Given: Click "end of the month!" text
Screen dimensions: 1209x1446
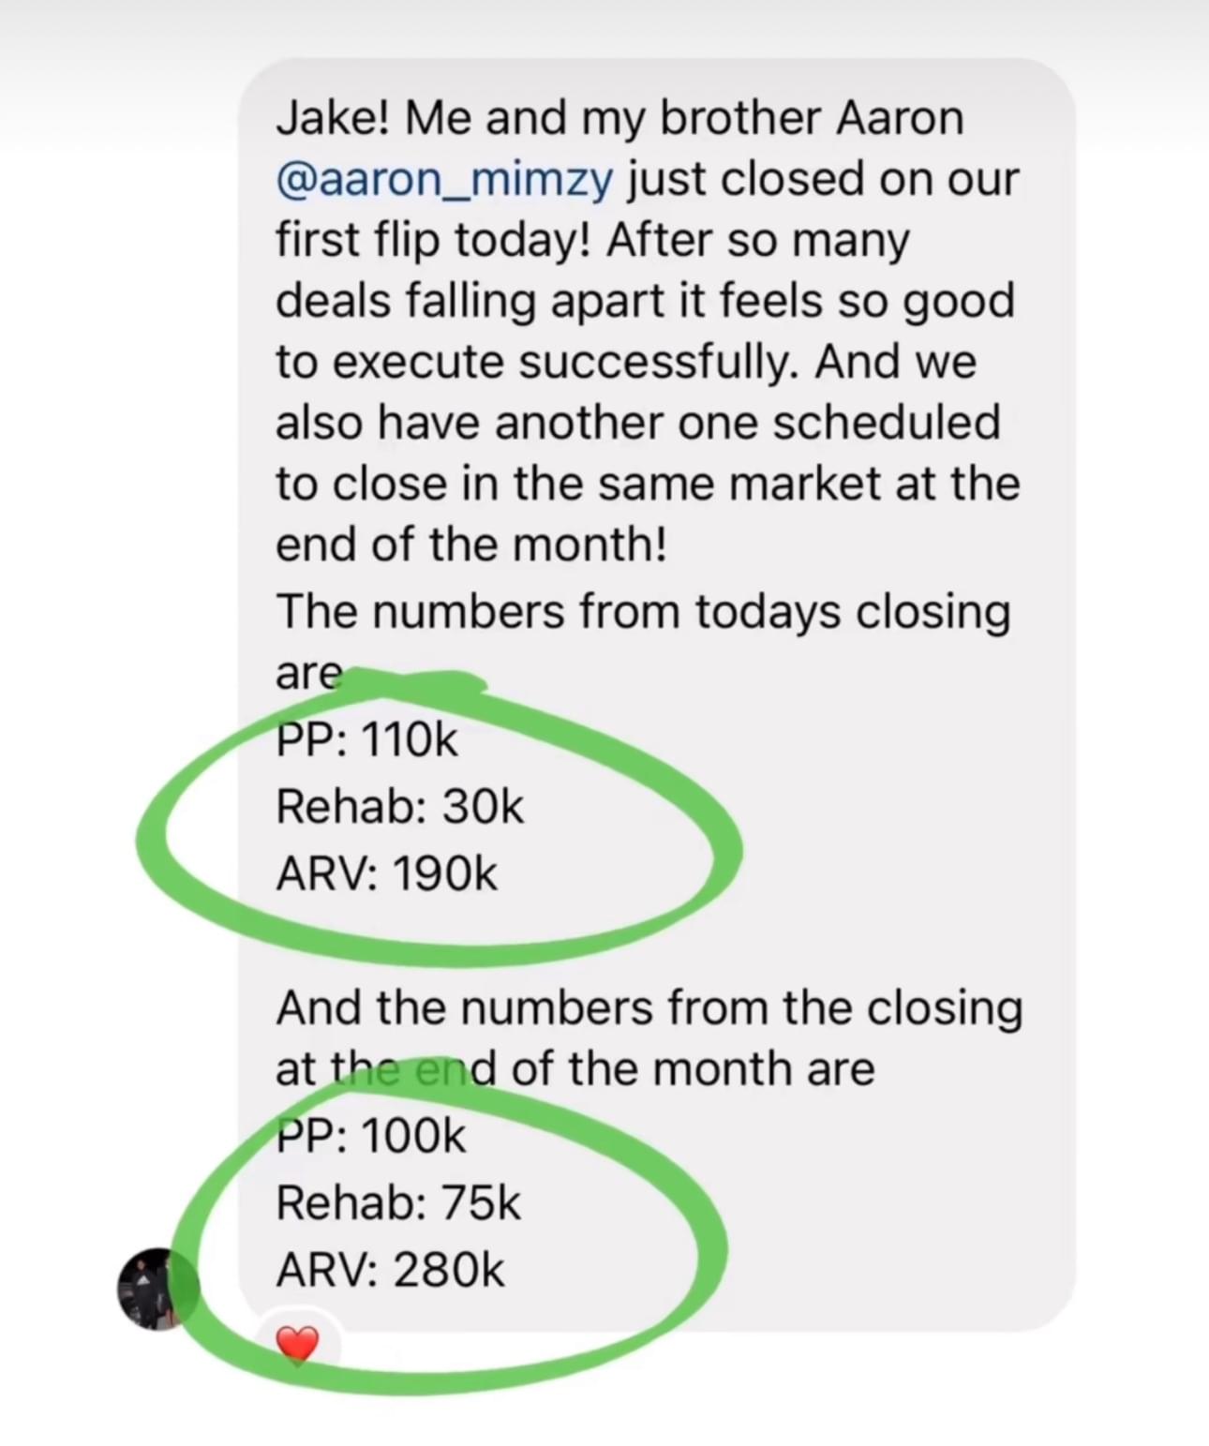Looking at the screenshot, I should click(470, 544).
